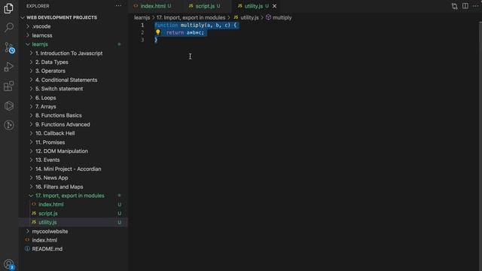Expand the 7. Arrays folder
482x271 pixels.
(x=45, y=107)
